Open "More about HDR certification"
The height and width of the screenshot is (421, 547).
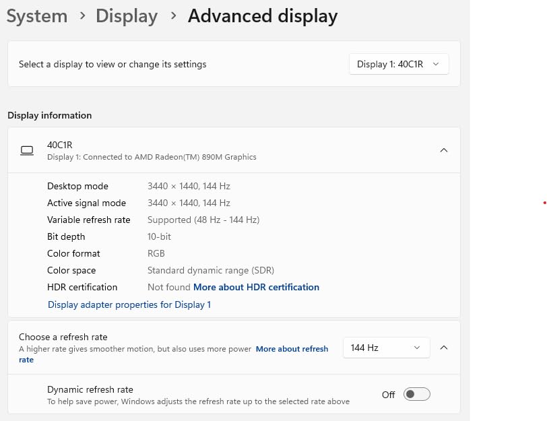tap(256, 287)
